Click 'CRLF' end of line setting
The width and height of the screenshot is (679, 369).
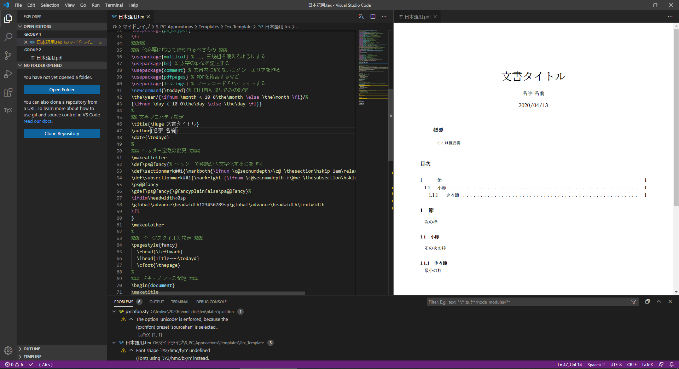[x=632, y=364]
